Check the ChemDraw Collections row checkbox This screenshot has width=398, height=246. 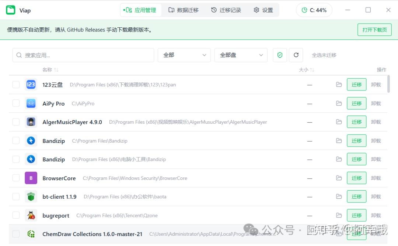click(x=16, y=234)
